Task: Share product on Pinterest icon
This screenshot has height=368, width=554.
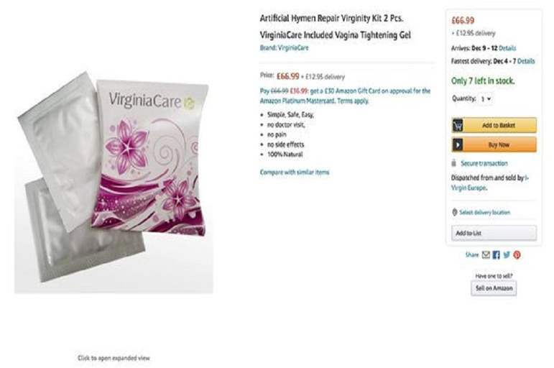Action: point(517,255)
